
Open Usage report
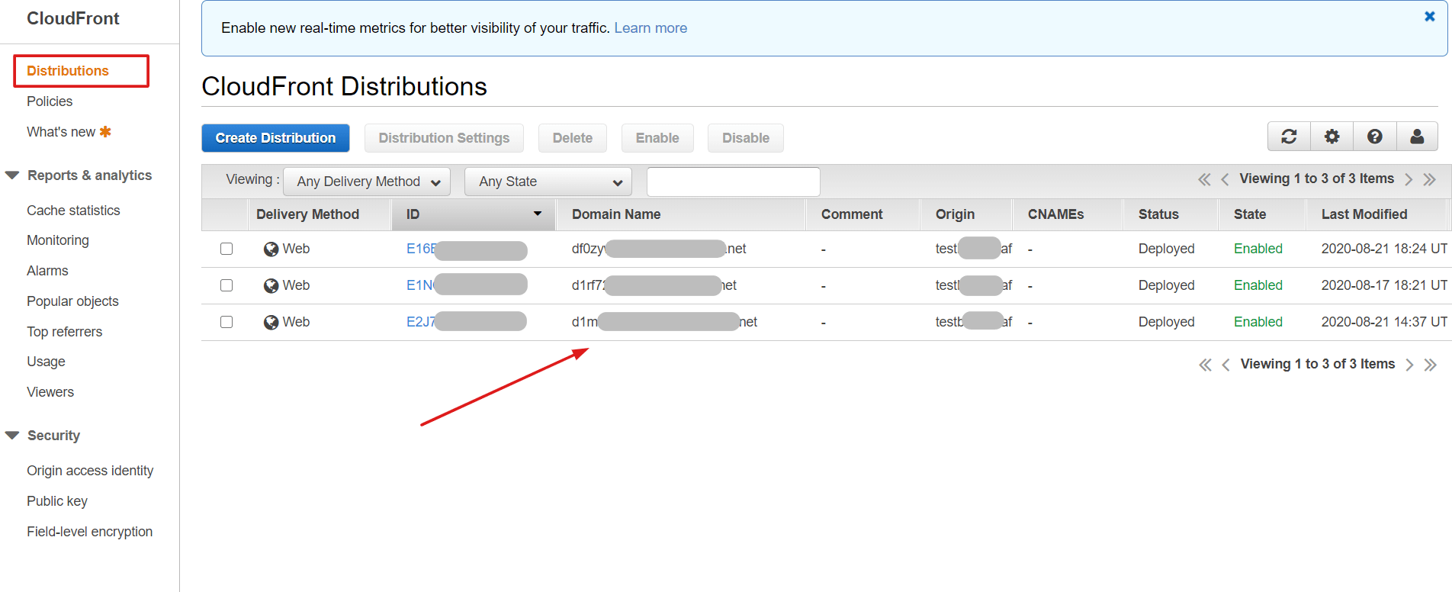pos(46,362)
